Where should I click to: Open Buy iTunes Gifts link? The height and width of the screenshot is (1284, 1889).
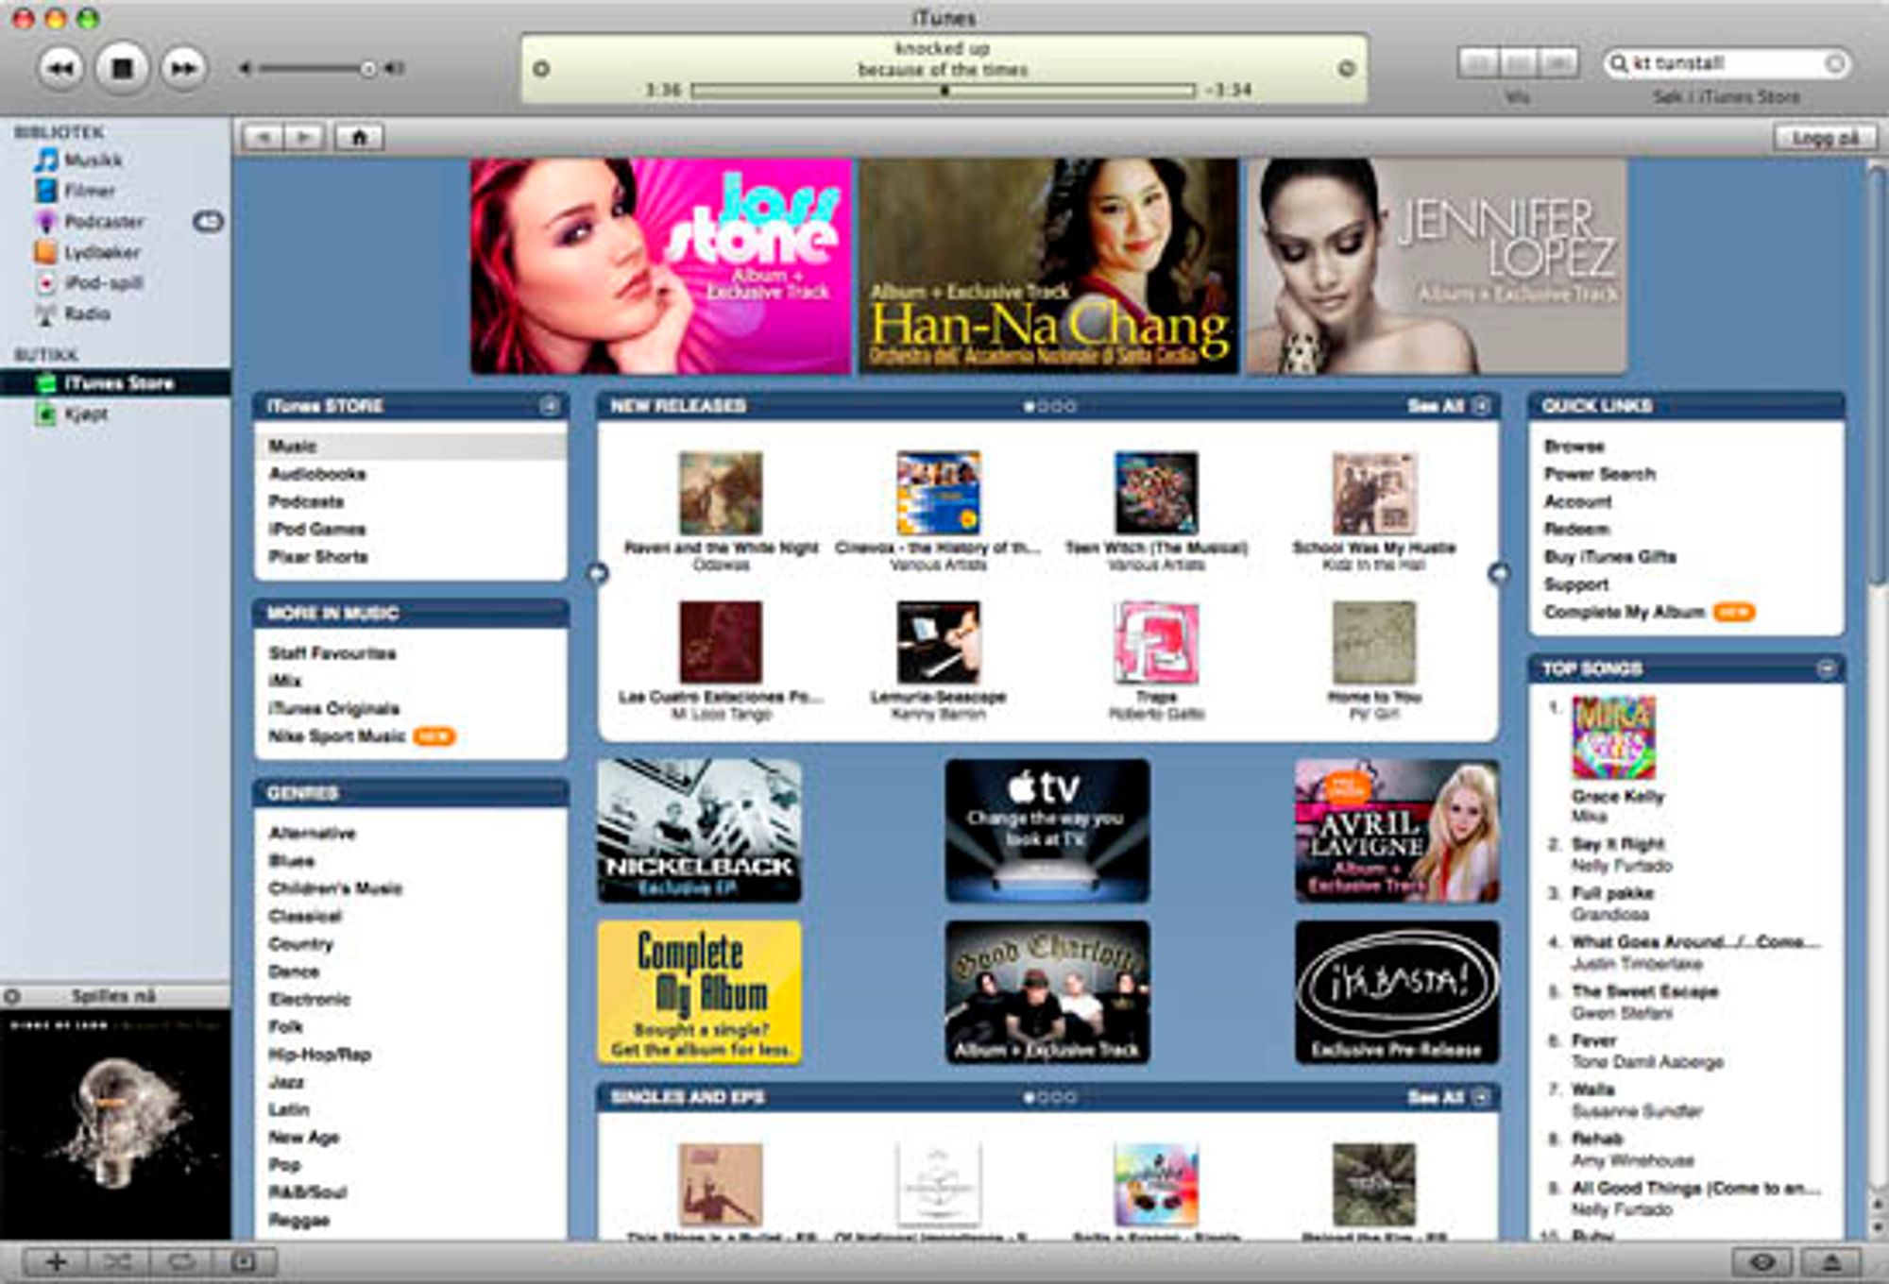point(1610,556)
